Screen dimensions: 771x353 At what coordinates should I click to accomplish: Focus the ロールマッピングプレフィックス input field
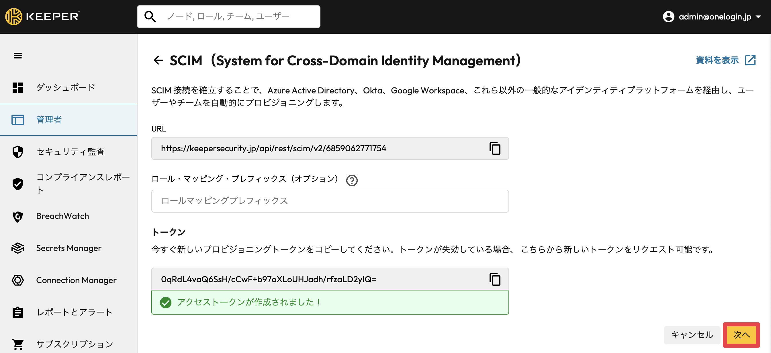point(330,201)
